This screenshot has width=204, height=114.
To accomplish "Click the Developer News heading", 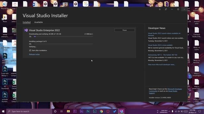I will click(157, 28).
